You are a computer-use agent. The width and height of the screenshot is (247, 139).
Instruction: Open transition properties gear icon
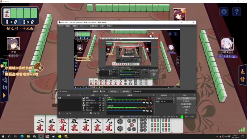[174, 99]
